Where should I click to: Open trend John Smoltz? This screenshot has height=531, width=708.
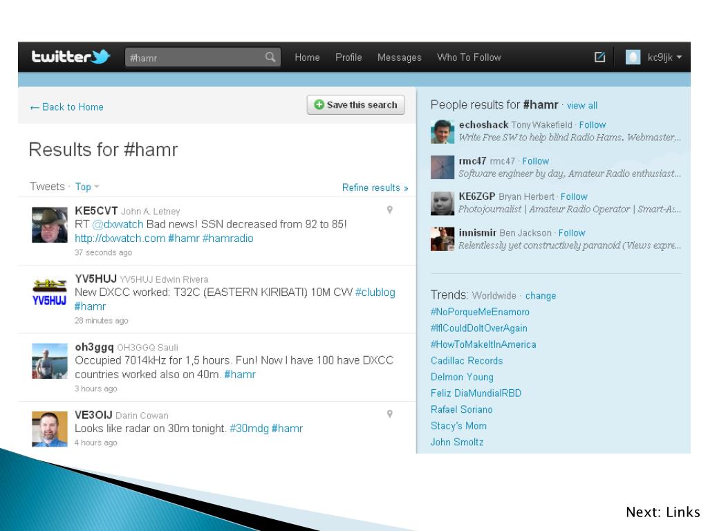click(x=457, y=442)
